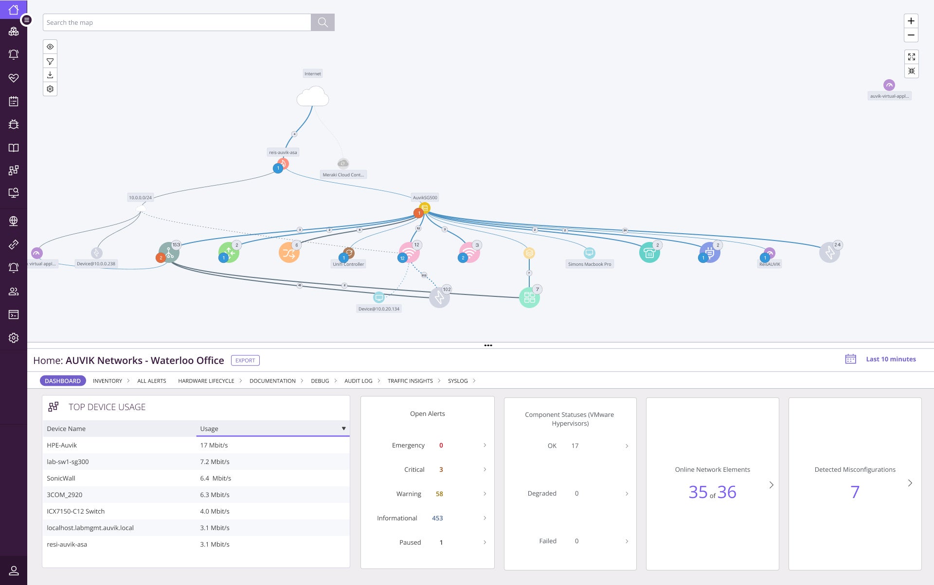Select the AuvikSG500 switch node
This screenshot has height=585, width=934.
(425, 208)
